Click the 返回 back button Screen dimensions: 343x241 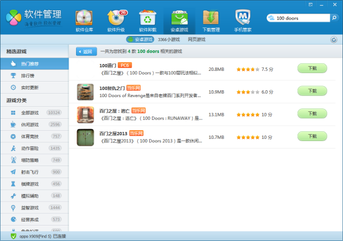coord(86,51)
